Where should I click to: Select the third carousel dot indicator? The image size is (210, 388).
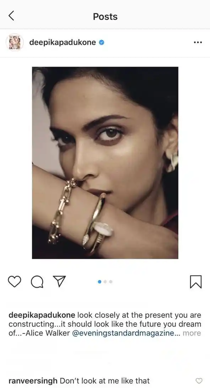tap(111, 282)
